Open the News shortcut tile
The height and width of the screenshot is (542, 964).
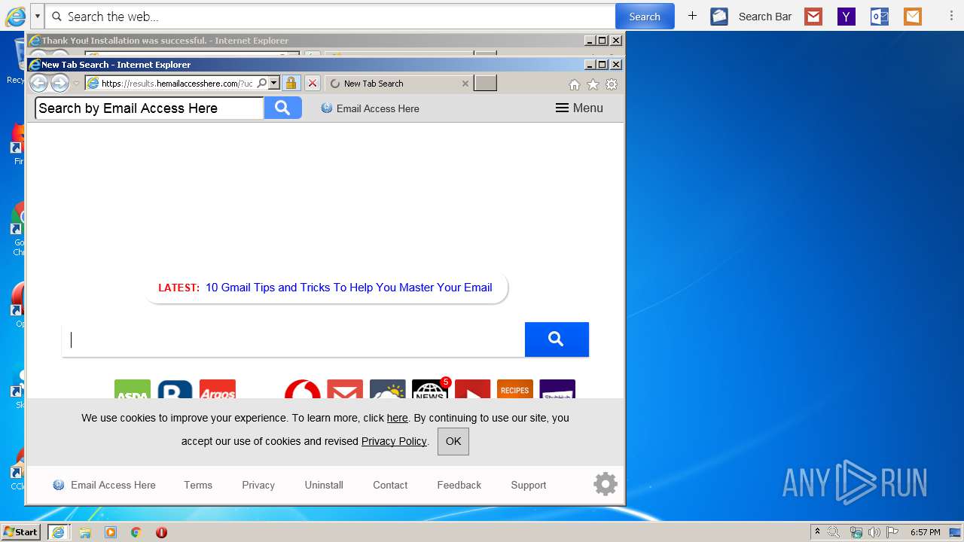(430, 389)
